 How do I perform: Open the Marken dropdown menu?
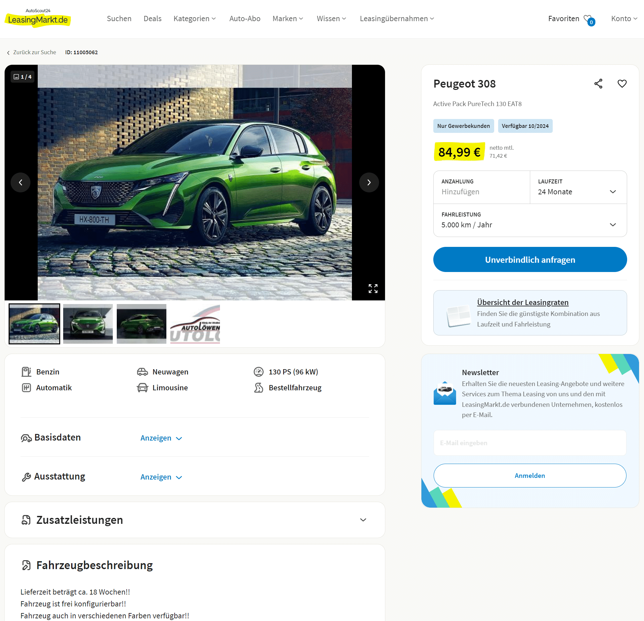pyautogui.click(x=288, y=19)
